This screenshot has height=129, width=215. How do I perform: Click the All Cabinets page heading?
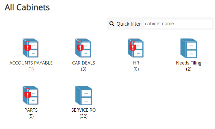tap(27, 7)
